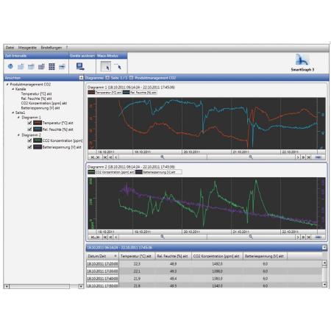Collapse the Ansichten panel
The image size is (331, 331).
[x=81, y=78]
